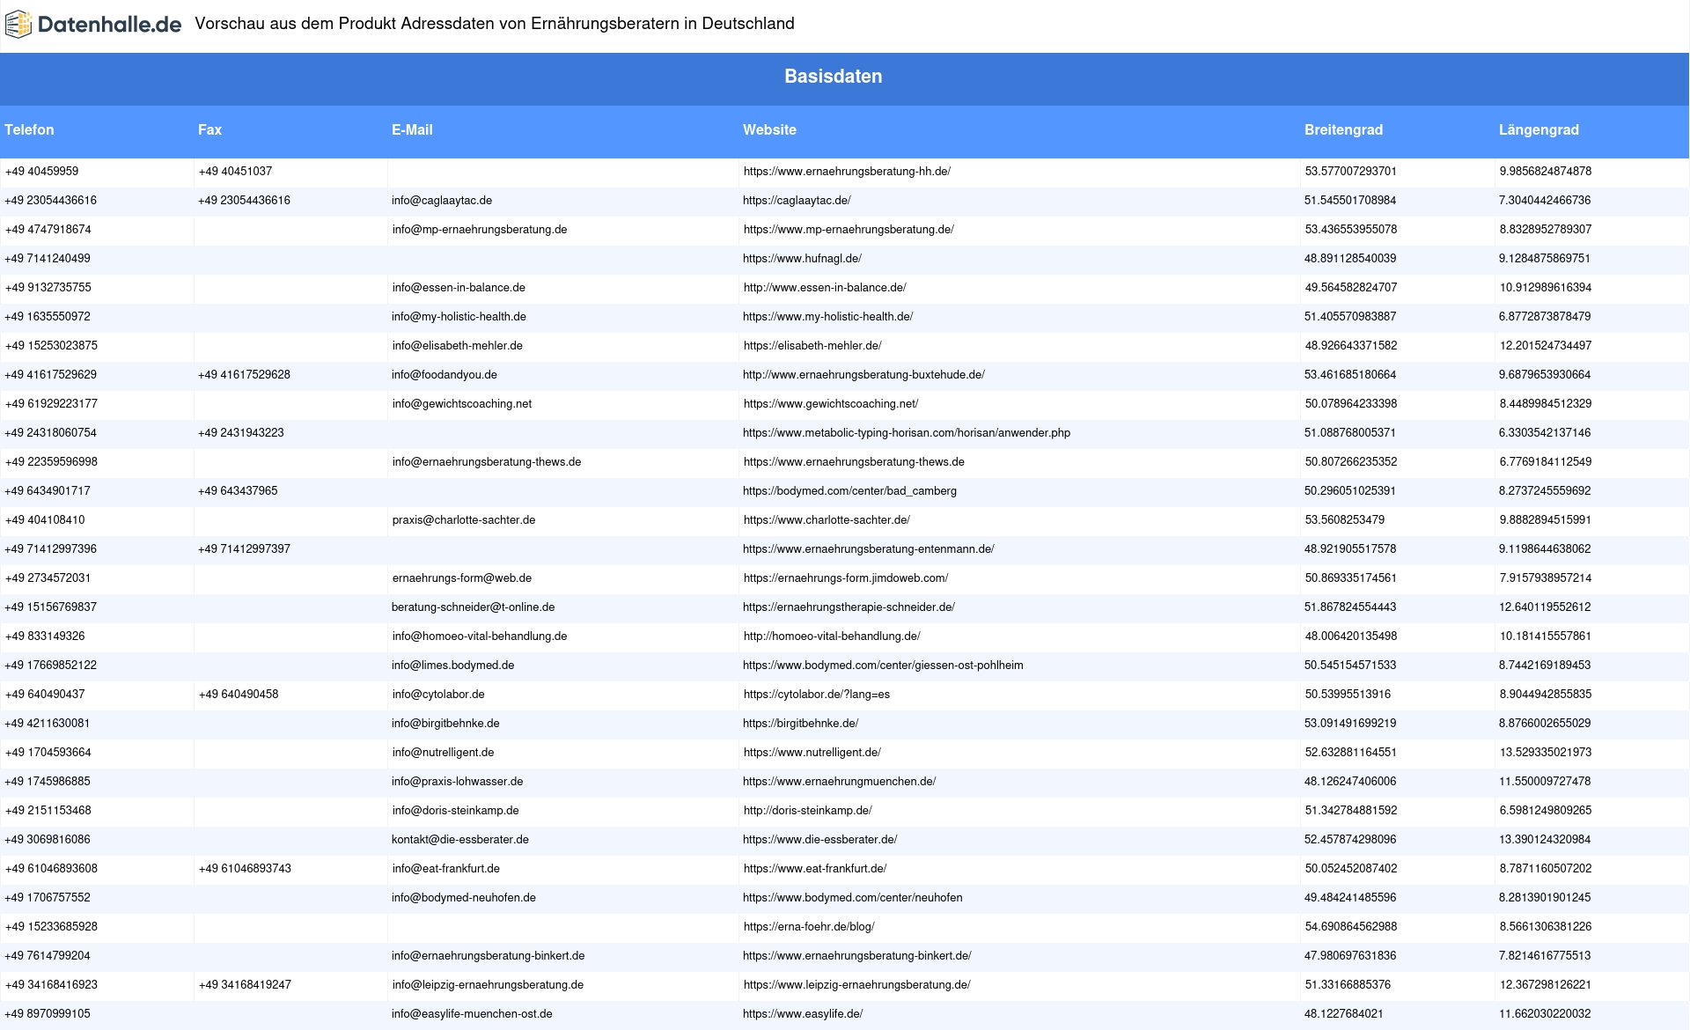Select the Längengrad column header
Viewport: 1690px width, 1030px height.
1539,129
